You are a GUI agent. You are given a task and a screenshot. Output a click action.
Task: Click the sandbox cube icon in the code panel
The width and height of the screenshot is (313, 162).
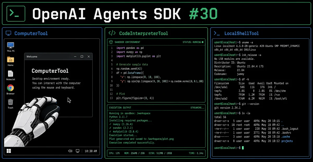coord(111,42)
